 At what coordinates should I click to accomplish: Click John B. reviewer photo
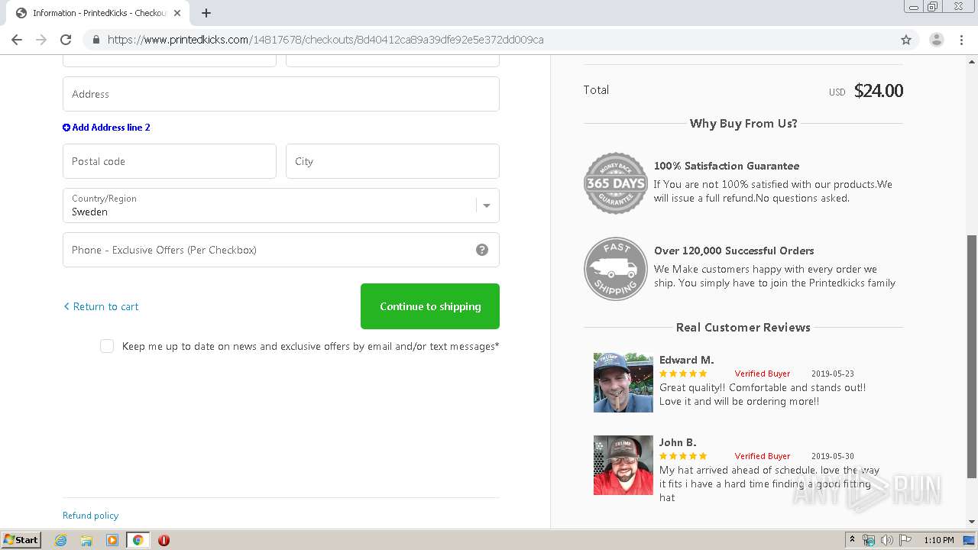(623, 465)
